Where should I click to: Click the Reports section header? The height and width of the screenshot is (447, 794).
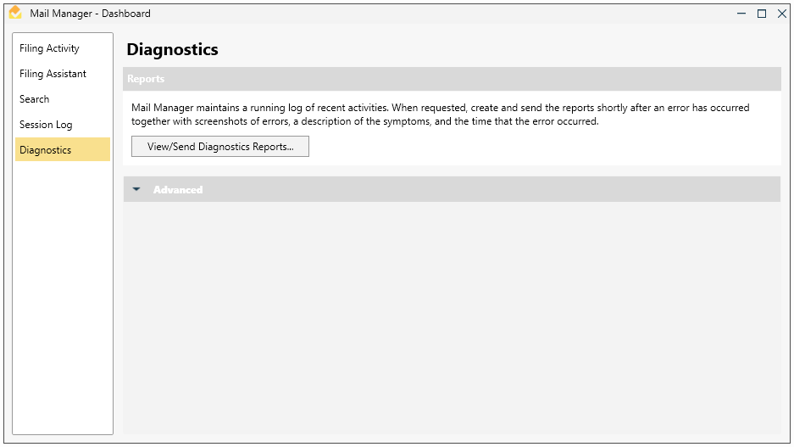click(146, 79)
